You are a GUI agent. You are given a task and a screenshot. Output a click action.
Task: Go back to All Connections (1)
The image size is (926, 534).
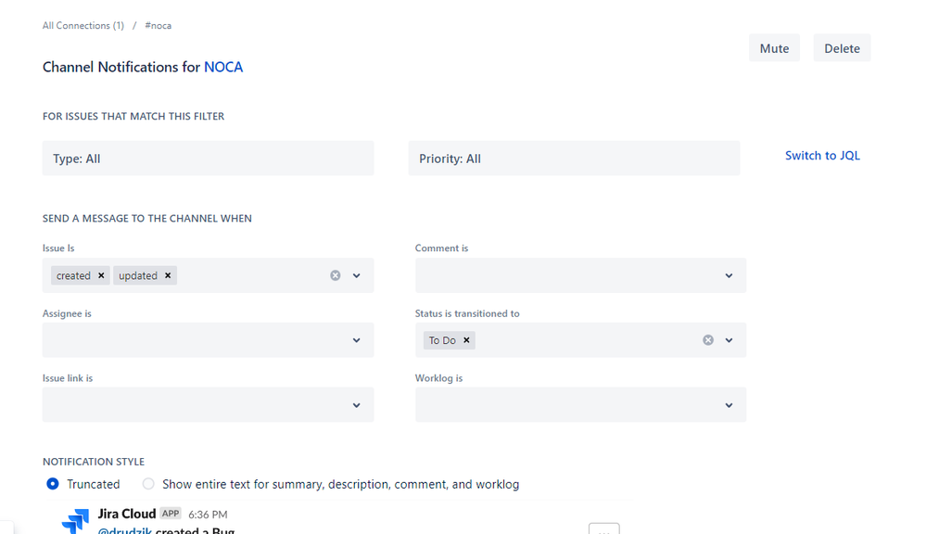click(83, 25)
